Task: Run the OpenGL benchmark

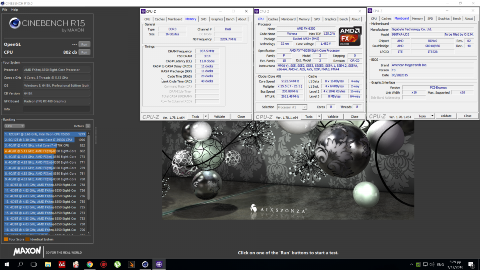Action: click(x=84, y=44)
